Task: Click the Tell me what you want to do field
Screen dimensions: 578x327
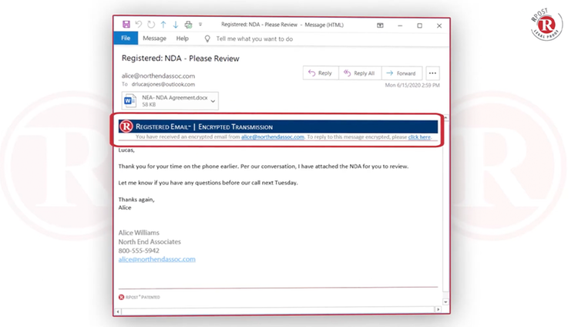Action: click(254, 39)
